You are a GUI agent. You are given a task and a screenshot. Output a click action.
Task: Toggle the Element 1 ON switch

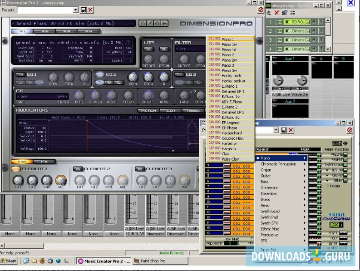click(x=16, y=169)
